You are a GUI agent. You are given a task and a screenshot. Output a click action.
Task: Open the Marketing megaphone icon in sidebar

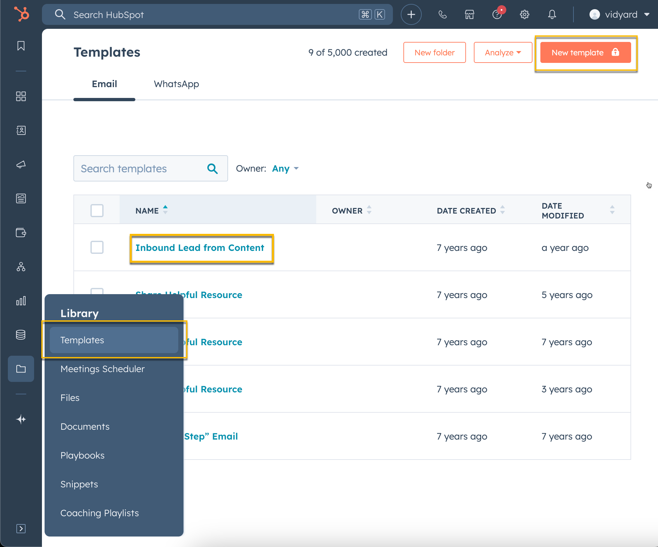tap(21, 164)
